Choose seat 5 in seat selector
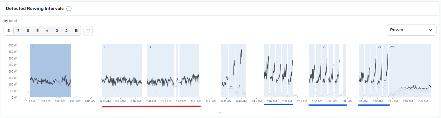 point(37,31)
